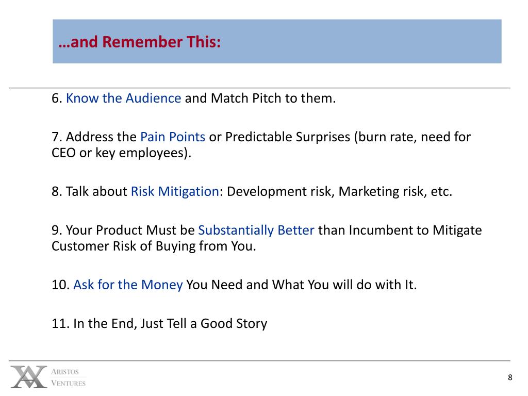Viewport: 528px width, 396px height.
Task: Select the '...and Remember This:' title
Action: [x=139, y=42]
